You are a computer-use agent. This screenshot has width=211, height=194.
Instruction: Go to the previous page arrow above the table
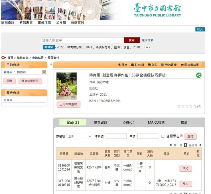tap(171, 145)
